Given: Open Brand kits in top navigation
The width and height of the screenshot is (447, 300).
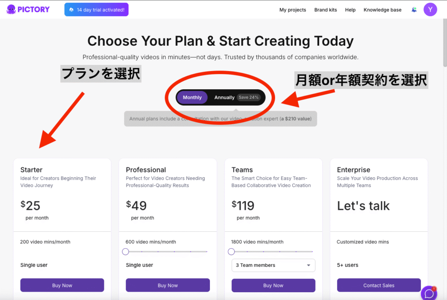Looking at the screenshot, I should click(x=326, y=10).
